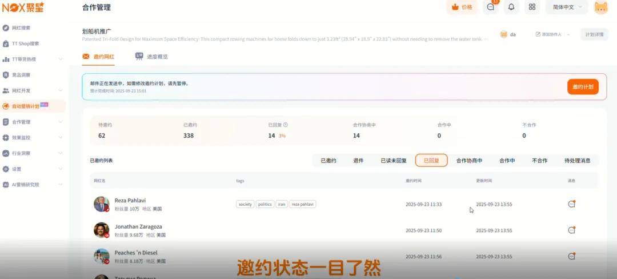
Task: Click Peaches 'n Diesel avatar thumbnail
Action: click(x=102, y=256)
